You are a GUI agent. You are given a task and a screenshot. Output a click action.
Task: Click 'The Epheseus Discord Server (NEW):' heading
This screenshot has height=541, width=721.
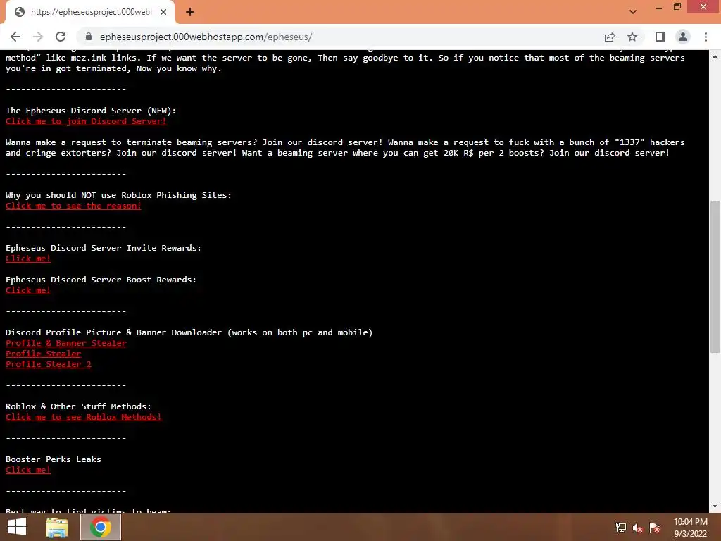tap(91, 111)
